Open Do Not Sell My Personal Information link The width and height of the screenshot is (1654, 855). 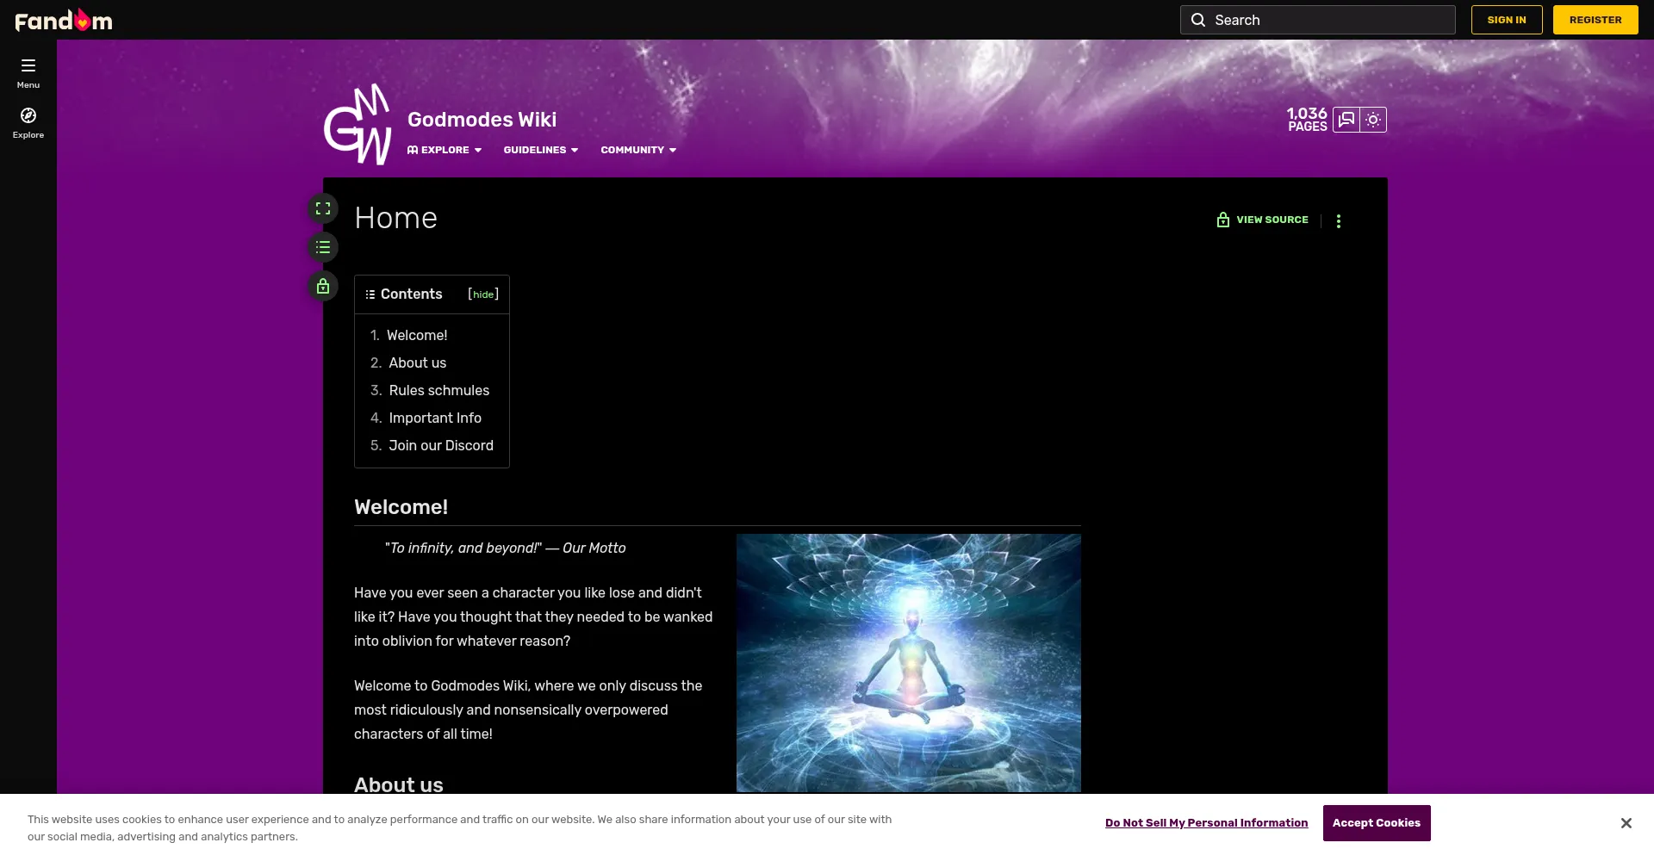1206,823
